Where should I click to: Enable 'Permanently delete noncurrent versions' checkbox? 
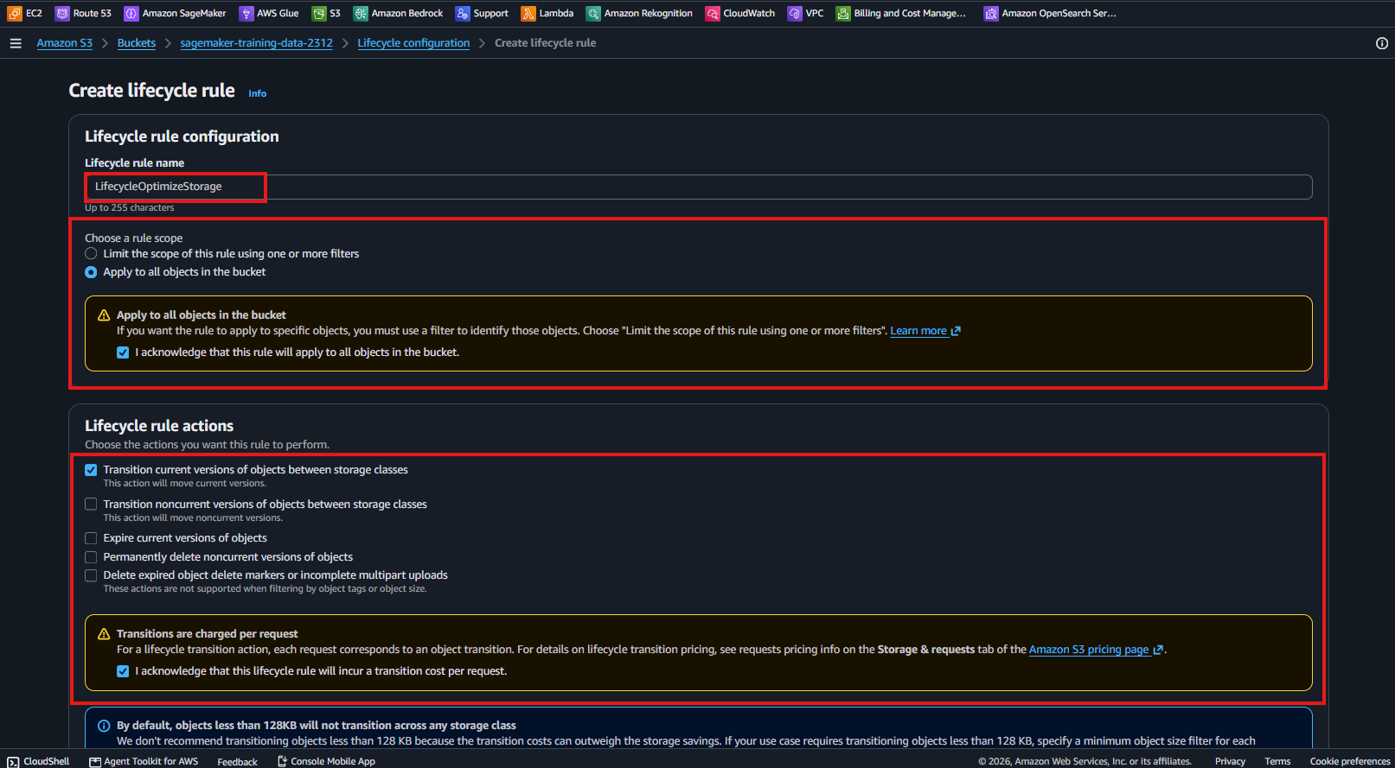[91, 557]
